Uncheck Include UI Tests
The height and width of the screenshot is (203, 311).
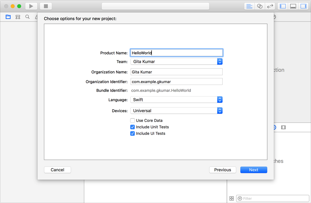pyautogui.click(x=132, y=133)
